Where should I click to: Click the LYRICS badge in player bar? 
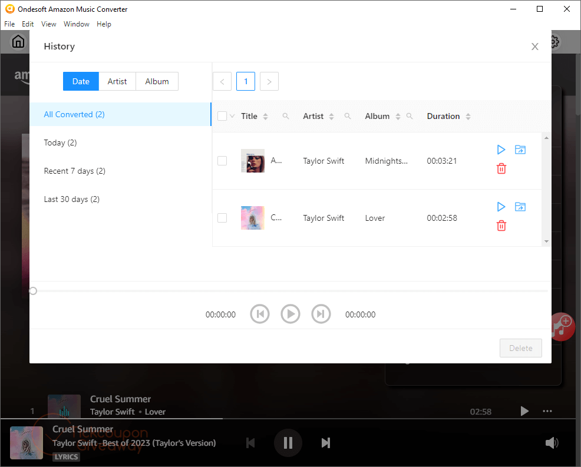coord(67,457)
